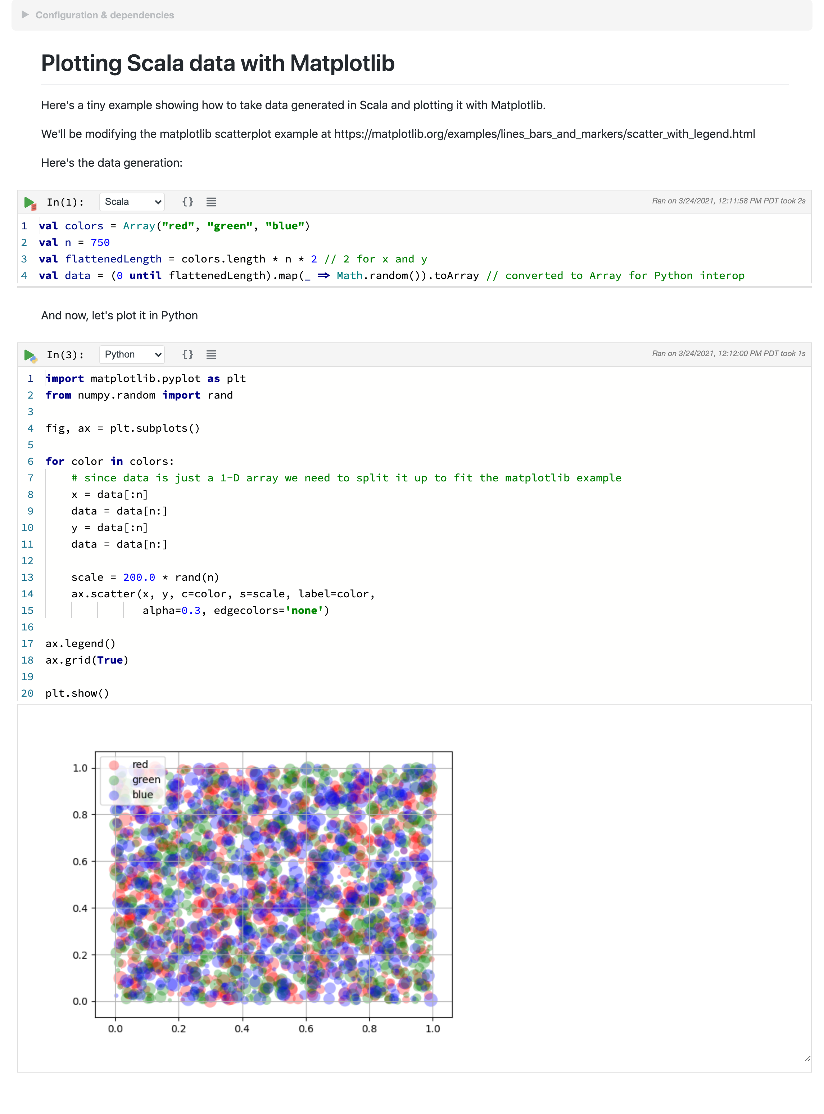Click the Python logo badge on cell In(3)

[35, 359]
